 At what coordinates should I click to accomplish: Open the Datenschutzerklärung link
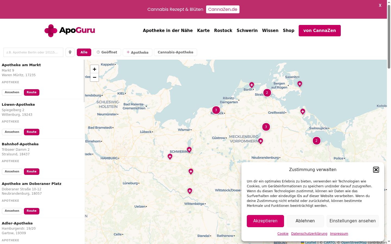point(309,234)
